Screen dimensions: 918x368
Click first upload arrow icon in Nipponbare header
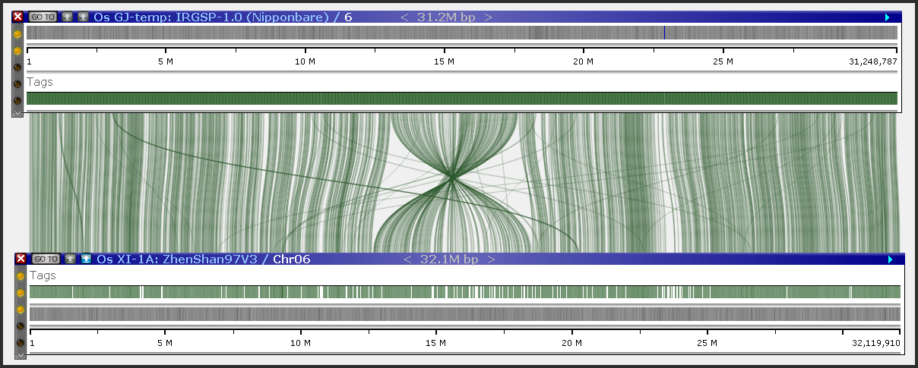tap(68, 17)
